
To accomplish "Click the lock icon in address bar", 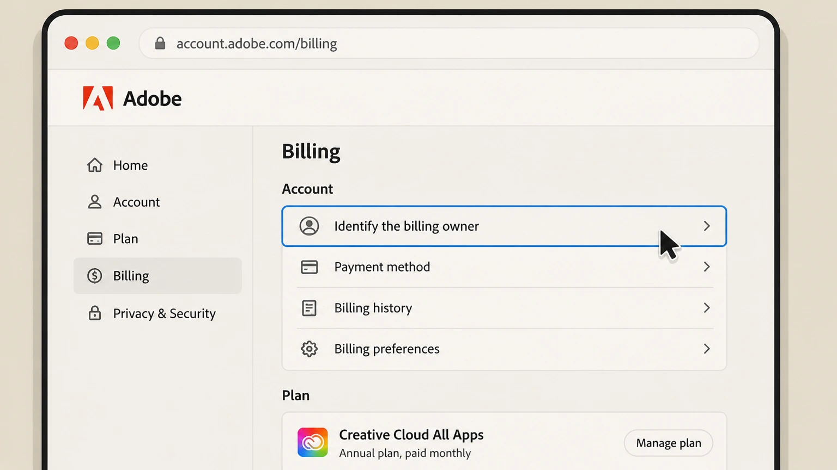I will click(160, 43).
